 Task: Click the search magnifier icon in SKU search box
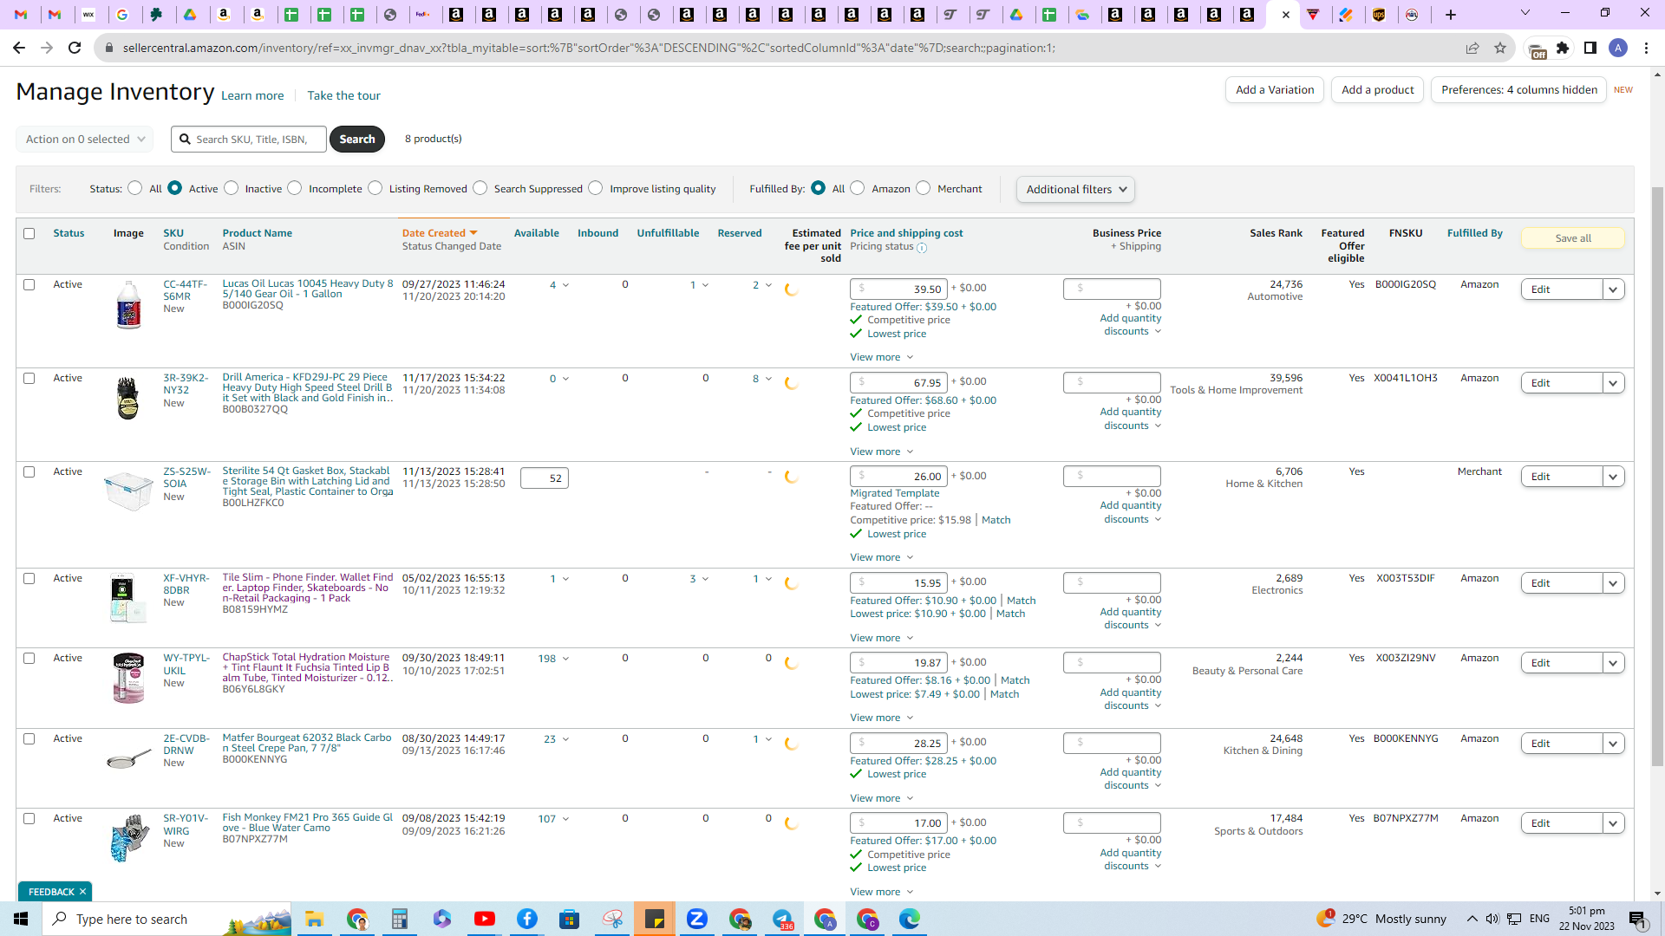185,139
